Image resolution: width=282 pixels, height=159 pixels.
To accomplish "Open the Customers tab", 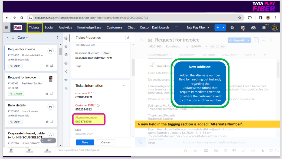I will tap(114, 28).
